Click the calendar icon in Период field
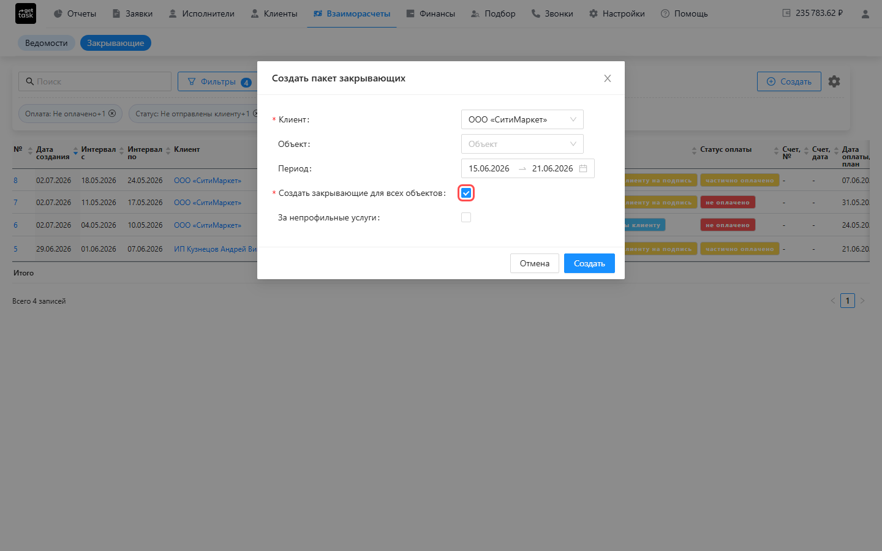This screenshot has width=882, height=551. 583,168
